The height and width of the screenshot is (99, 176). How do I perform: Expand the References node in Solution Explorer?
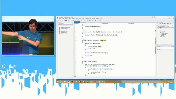pyautogui.click(x=159, y=30)
